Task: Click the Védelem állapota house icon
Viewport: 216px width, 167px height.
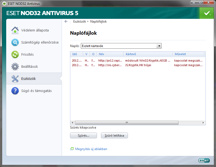Action: 15,30
